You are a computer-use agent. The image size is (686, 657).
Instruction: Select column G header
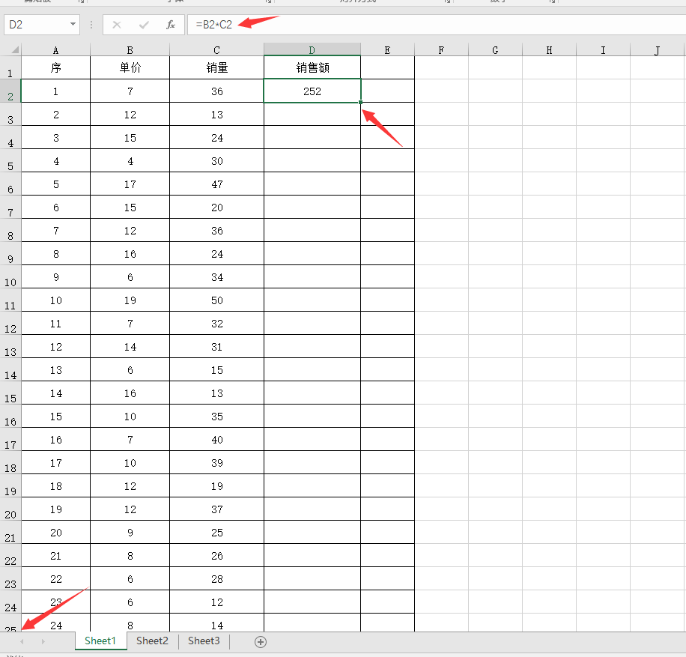[x=495, y=50]
